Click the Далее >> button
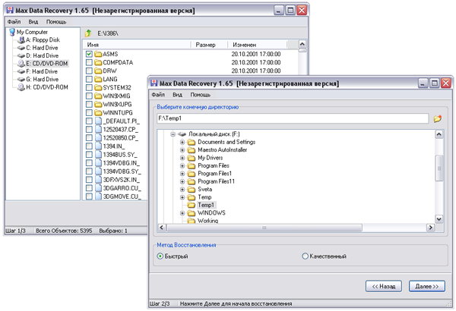Image resolution: width=456 pixels, height=311 pixels. click(x=427, y=286)
